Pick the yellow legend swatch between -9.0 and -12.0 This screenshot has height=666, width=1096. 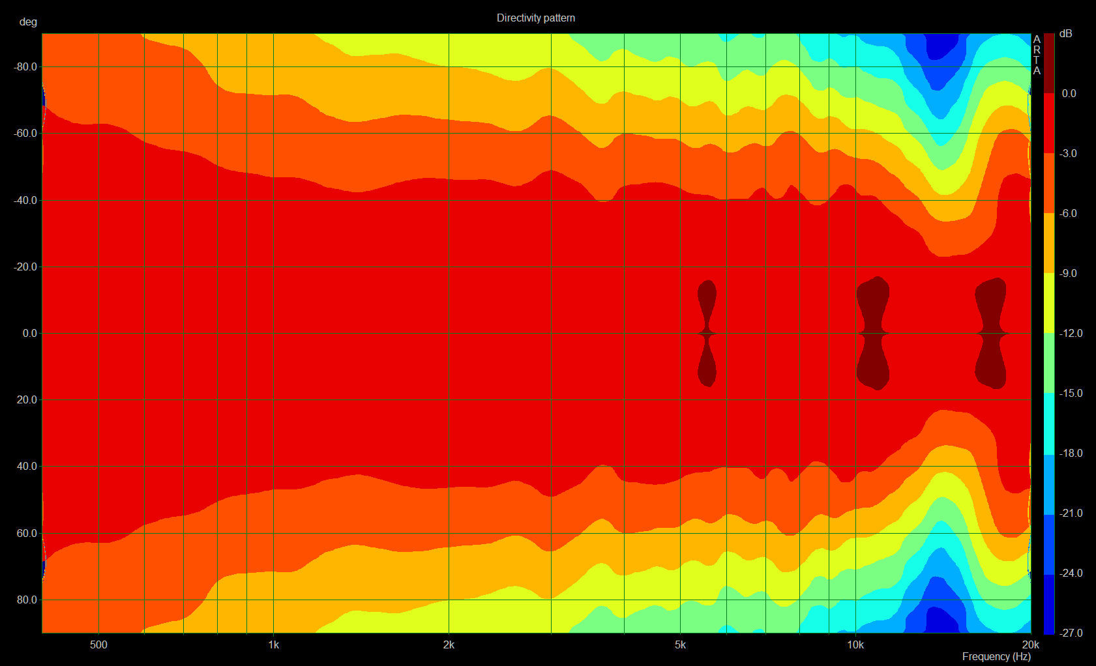pyautogui.click(x=1049, y=303)
